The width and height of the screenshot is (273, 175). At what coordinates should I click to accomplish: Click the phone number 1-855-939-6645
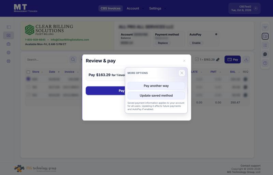coord(35,39)
